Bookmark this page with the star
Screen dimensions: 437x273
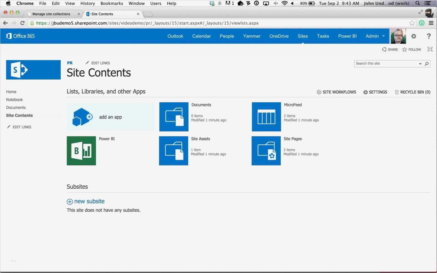coord(412,23)
